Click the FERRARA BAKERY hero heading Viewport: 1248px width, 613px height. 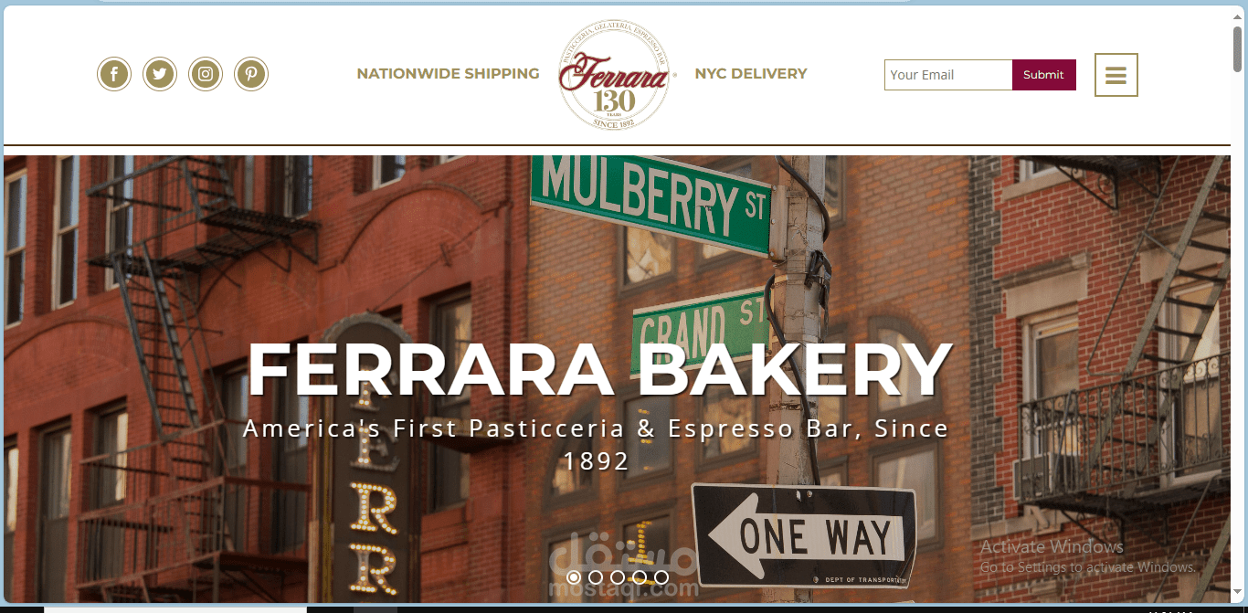599,370
